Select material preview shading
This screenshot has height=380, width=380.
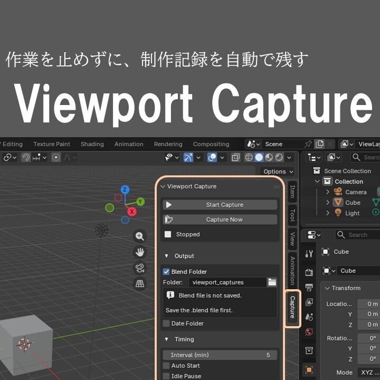[x=269, y=157]
